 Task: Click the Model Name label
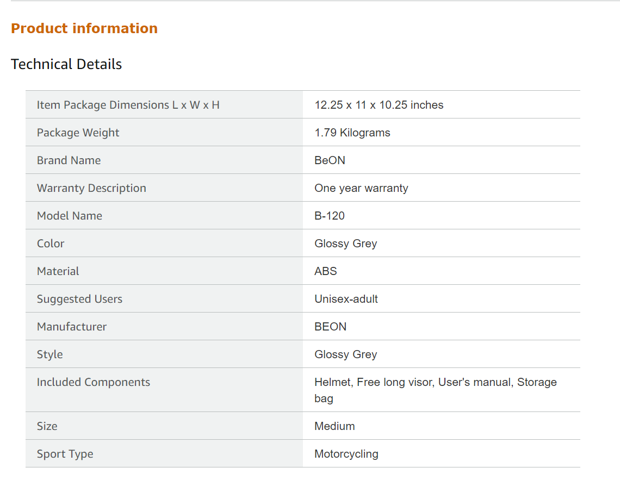coord(69,216)
